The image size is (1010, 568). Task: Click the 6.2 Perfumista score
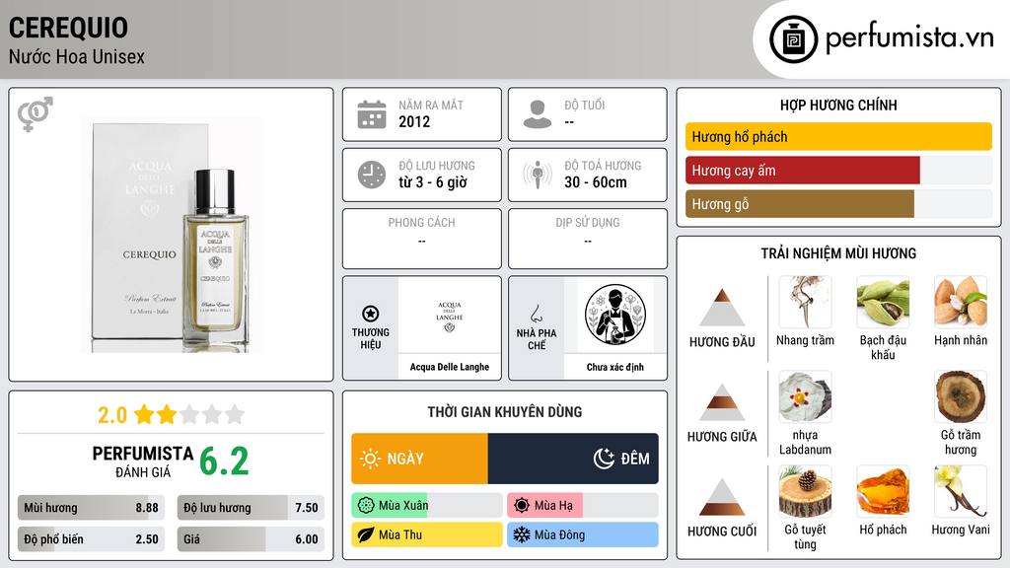tap(224, 461)
